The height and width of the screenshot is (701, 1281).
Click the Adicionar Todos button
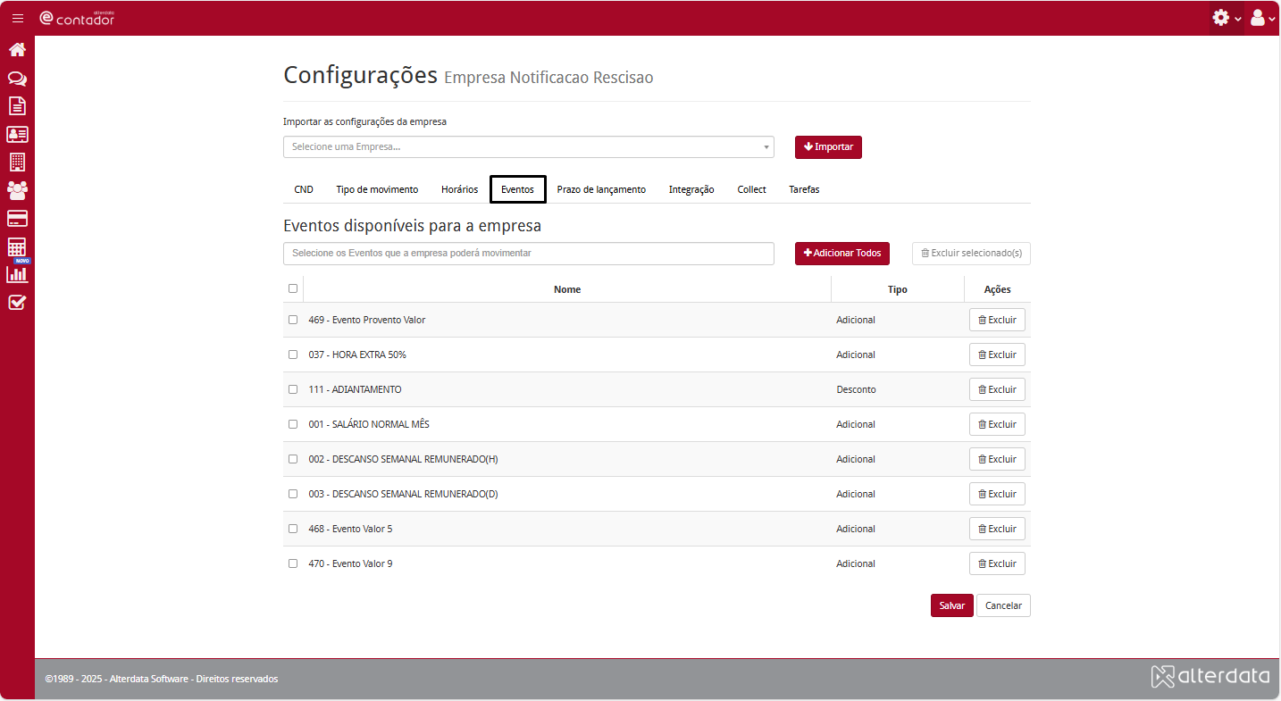pos(842,253)
